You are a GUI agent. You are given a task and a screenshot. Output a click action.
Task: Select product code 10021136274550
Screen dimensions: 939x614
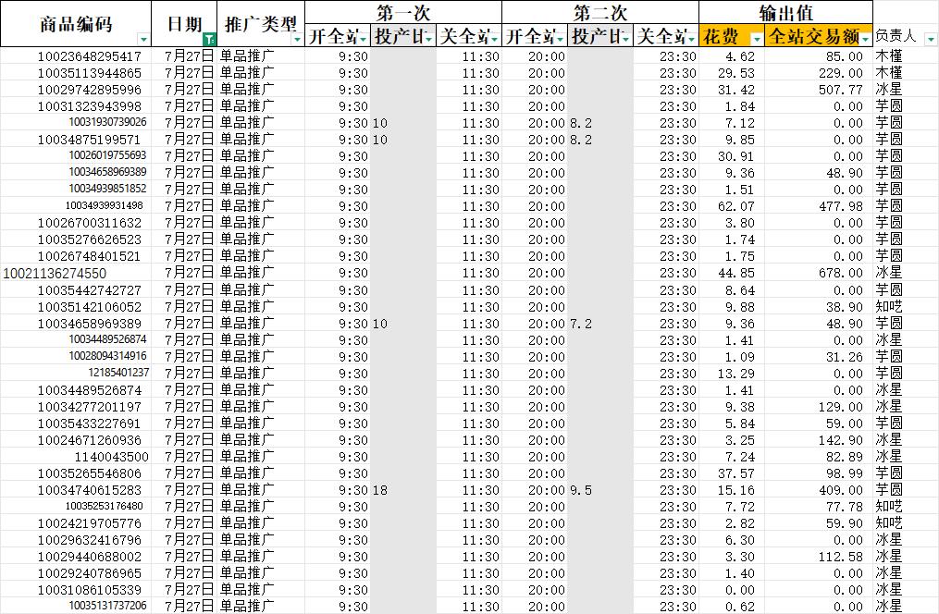coord(55,274)
